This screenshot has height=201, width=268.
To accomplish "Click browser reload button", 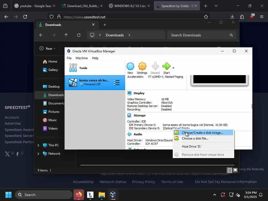I will coord(25,17).
